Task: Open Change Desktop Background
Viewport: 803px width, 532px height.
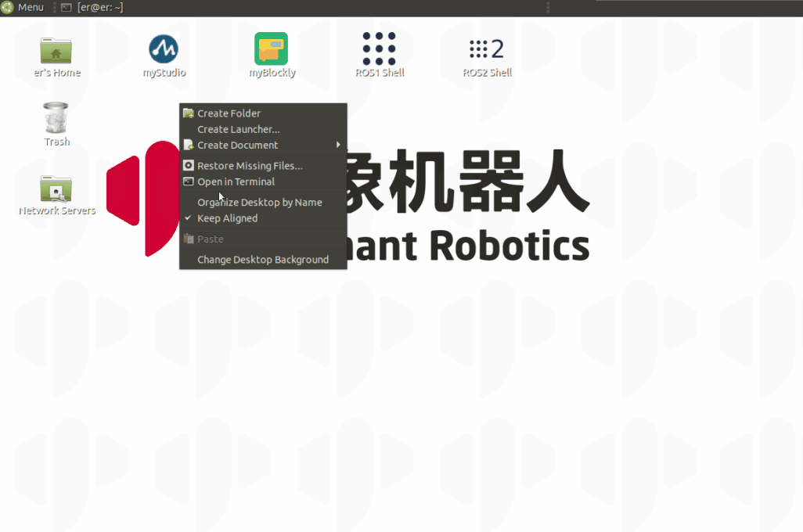Action: pos(262,260)
